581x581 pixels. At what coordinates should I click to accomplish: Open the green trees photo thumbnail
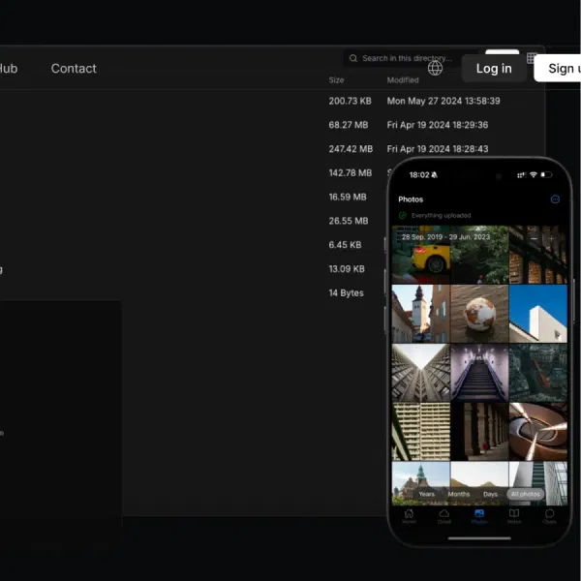point(479,255)
